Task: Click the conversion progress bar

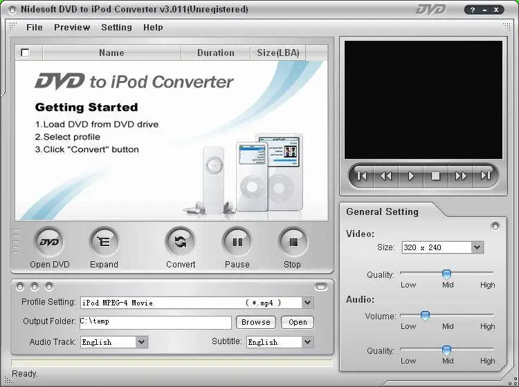Action: (x=172, y=363)
